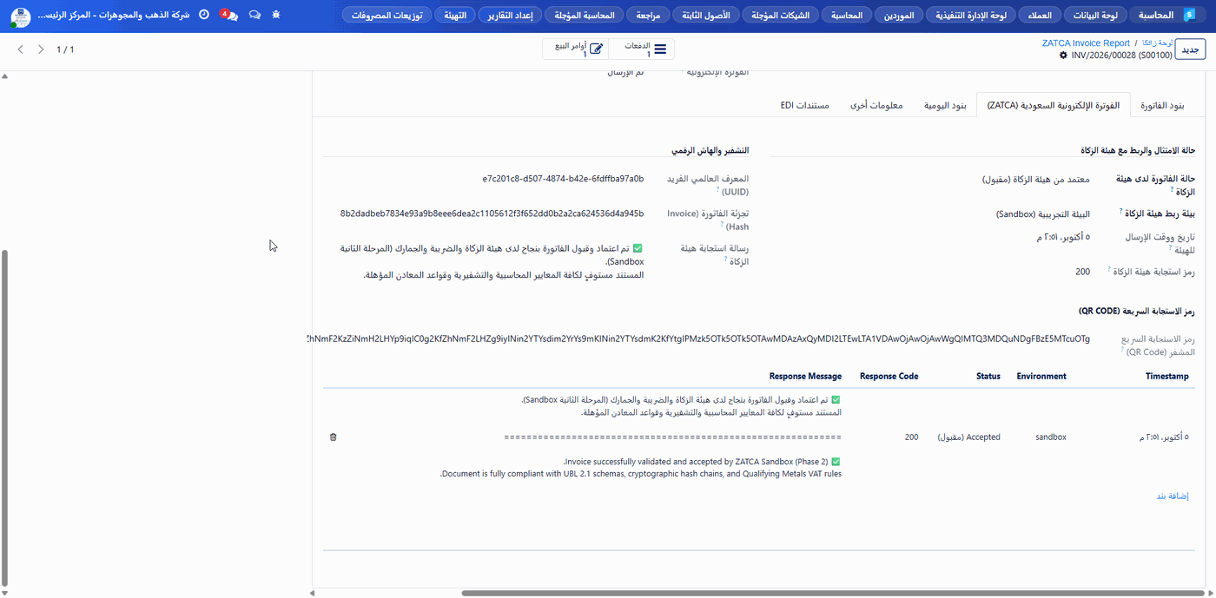The image size is (1216, 598).
Task: Open the الدفعات smart button
Action: (x=642, y=49)
